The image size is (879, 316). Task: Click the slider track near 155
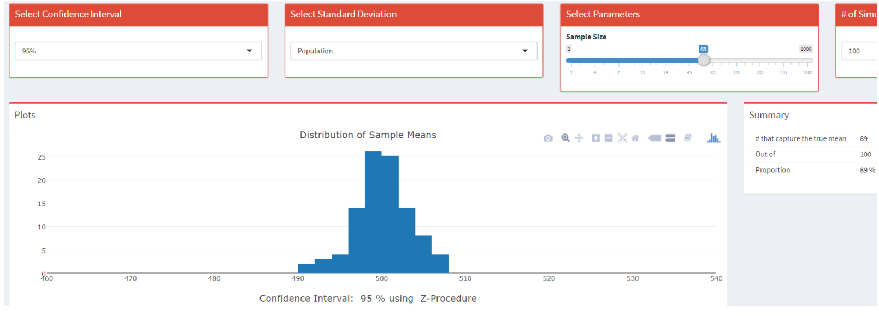point(736,60)
